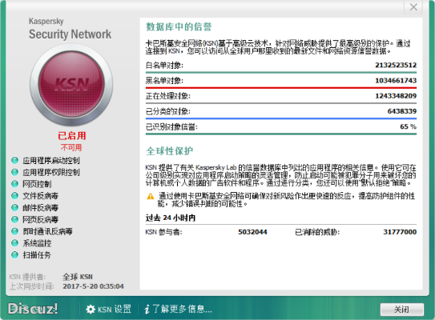Click the 上次同步时间 label

(31, 286)
